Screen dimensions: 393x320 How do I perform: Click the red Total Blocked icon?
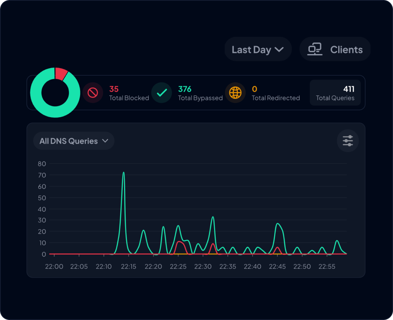pyautogui.click(x=92, y=93)
